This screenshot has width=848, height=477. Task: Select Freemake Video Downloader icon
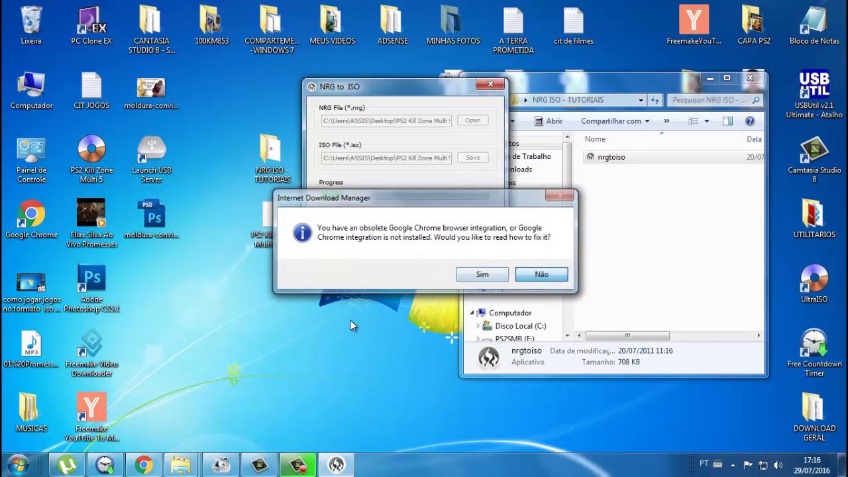click(91, 352)
